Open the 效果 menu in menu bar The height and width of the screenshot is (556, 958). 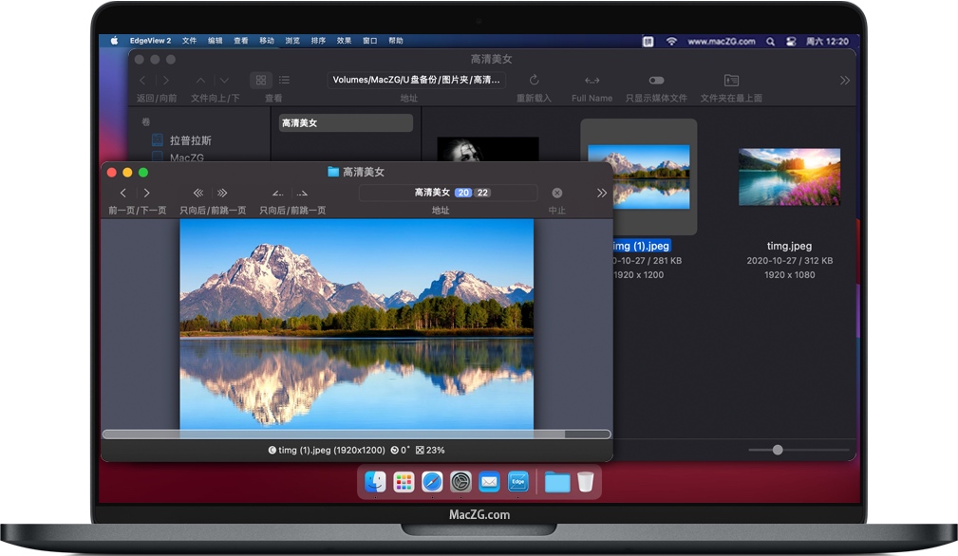pyautogui.click(x=344, y=41)
